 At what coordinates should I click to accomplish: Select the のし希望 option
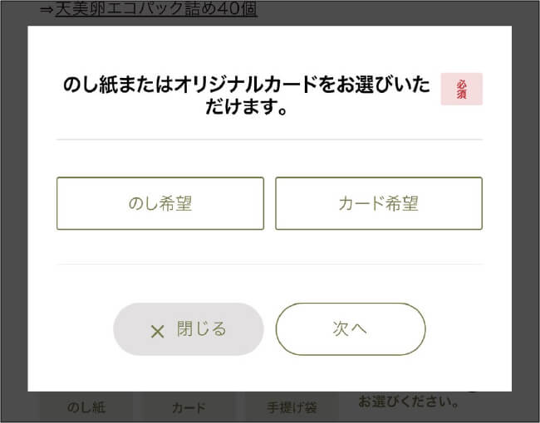click(x=160, y=203)
